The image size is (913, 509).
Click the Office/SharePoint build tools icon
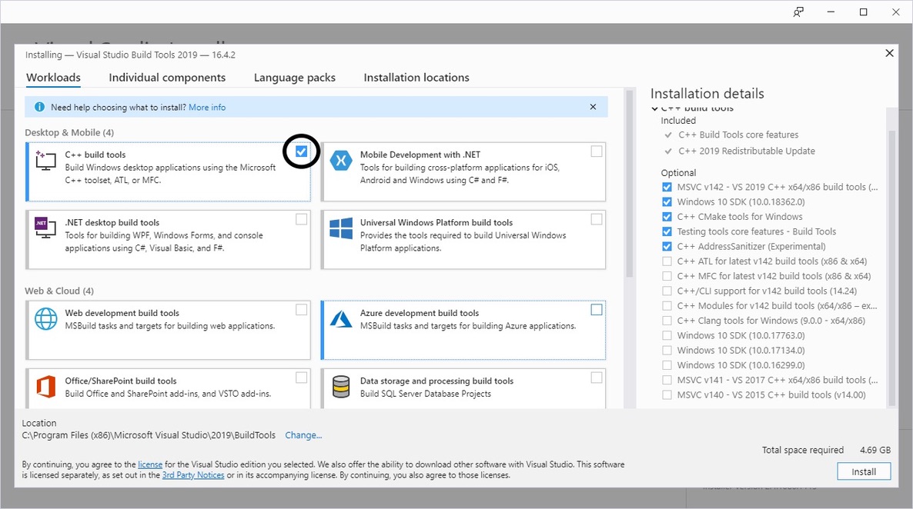pos(46,386)
